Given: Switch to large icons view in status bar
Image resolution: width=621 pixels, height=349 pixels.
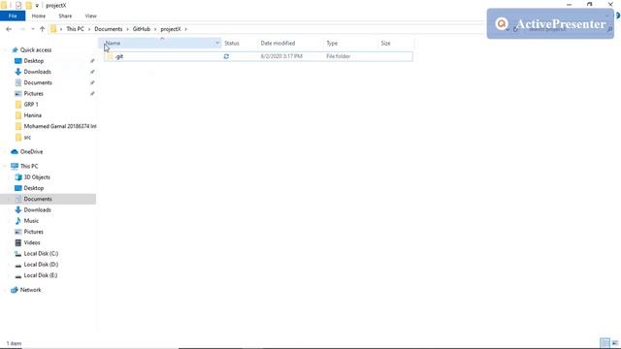Looking at the screenshot, I should (614, 343).
